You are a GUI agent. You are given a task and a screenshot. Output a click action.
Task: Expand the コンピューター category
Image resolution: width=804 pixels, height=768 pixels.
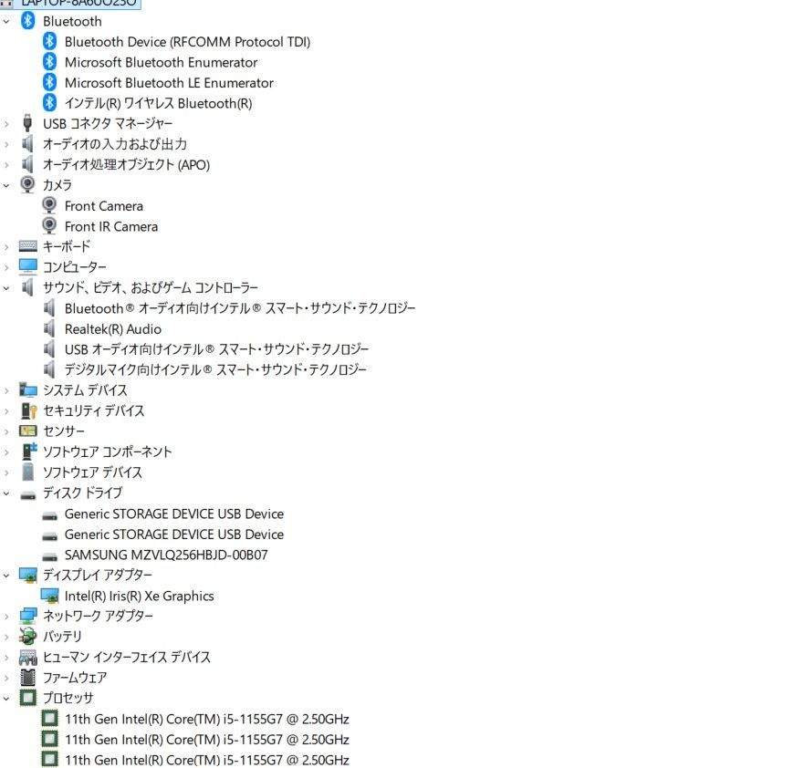(6, 267)
